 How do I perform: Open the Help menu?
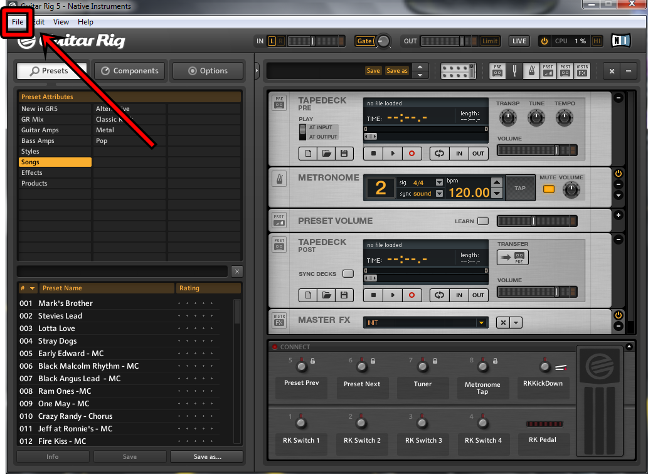[x=85, y=22]
